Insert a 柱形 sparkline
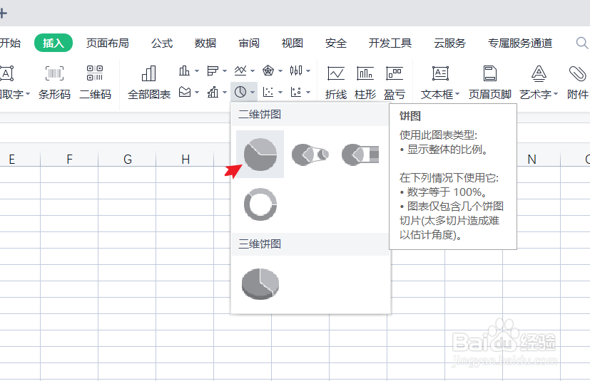 click(x=365, y=83)
